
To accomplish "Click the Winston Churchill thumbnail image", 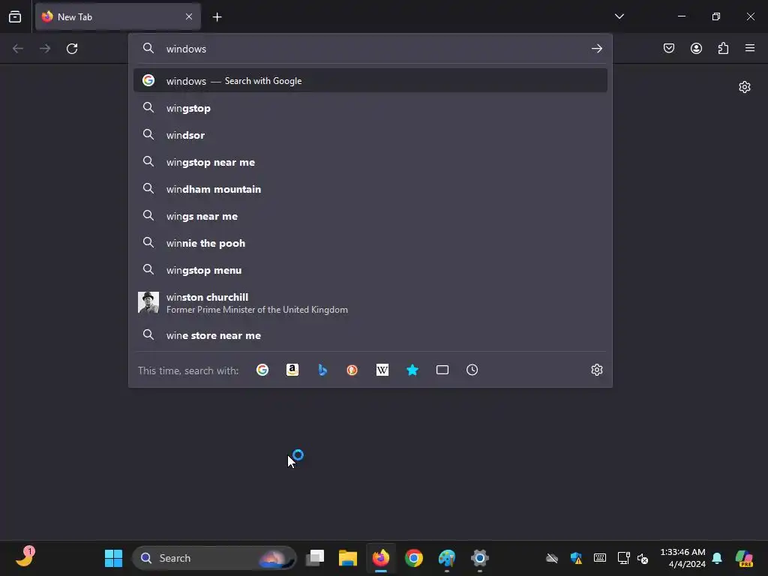I will (x=148, y=302).
